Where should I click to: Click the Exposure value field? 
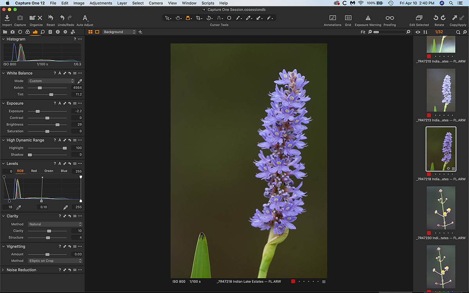77,111
